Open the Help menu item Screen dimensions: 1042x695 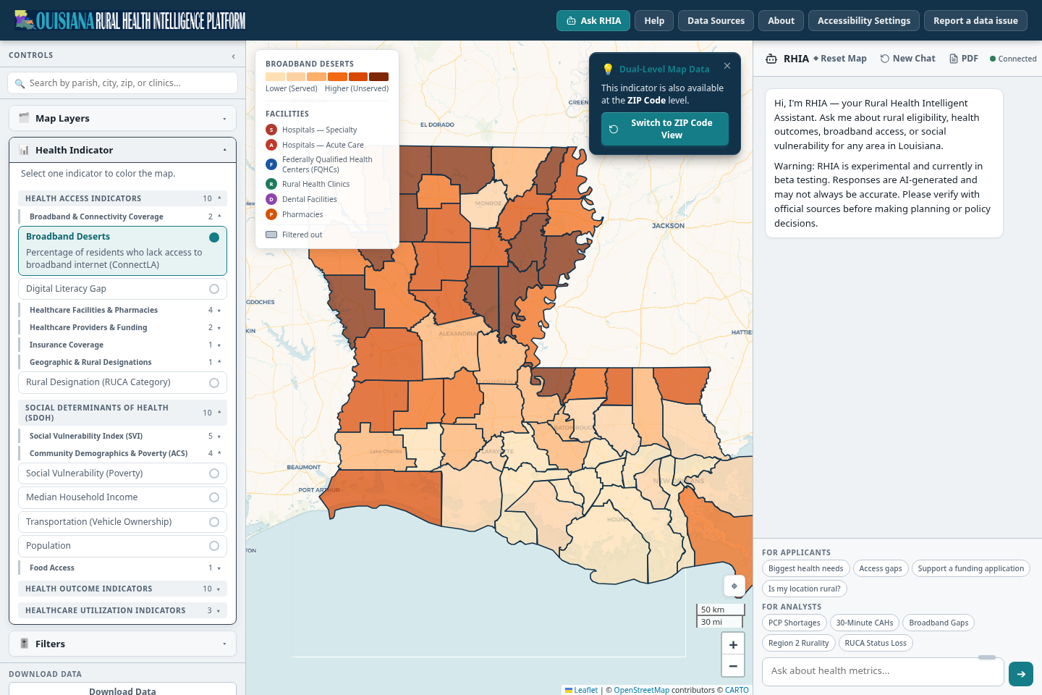(654, 21)
